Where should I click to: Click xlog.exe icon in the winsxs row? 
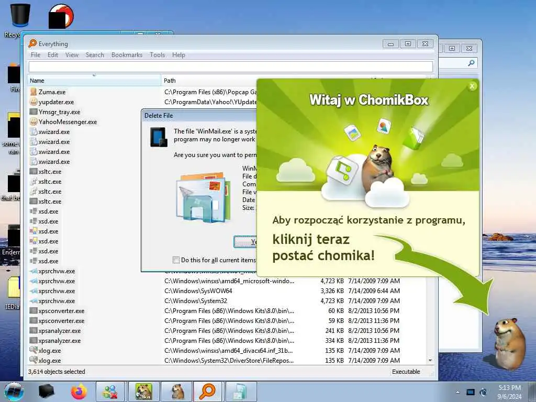click(33, 350)
